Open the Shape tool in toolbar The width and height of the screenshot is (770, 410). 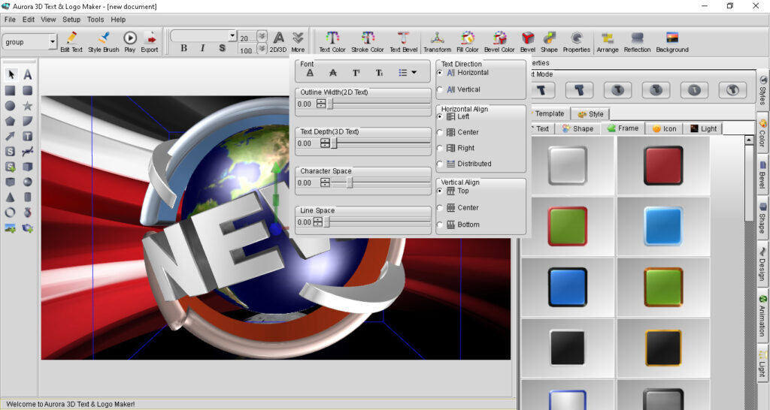(x=549, y=42)
